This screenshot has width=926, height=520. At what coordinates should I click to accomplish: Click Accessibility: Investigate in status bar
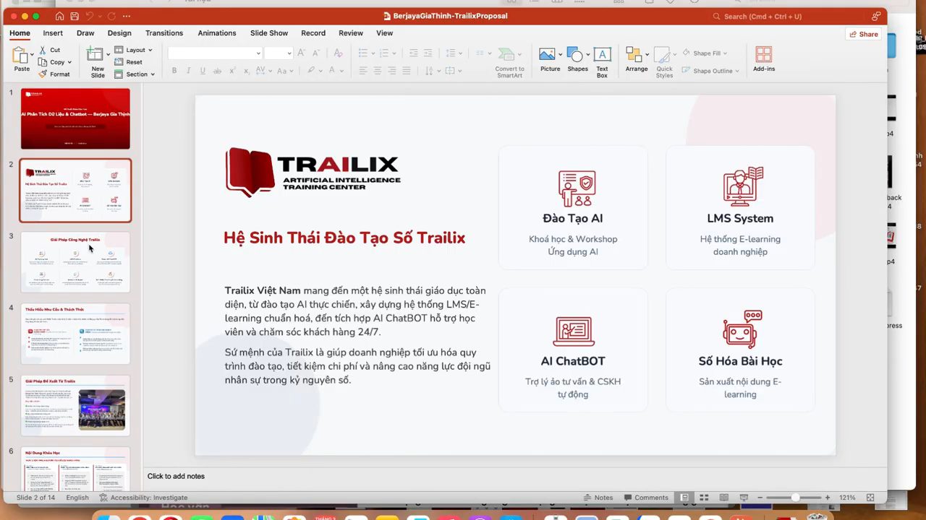(x=144, y=498)
